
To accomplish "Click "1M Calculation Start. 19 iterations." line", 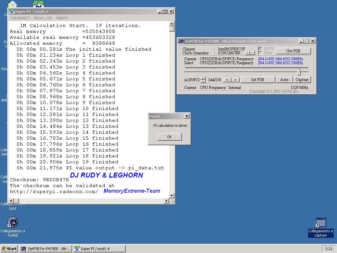I will (80, 25).
